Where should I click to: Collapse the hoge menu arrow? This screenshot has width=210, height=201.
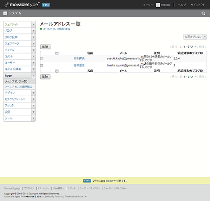[x=34, y=75]
